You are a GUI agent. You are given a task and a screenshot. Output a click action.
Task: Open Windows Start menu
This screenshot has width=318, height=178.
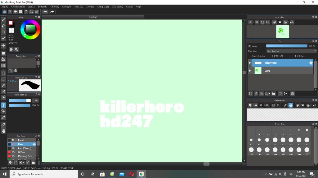5,174
